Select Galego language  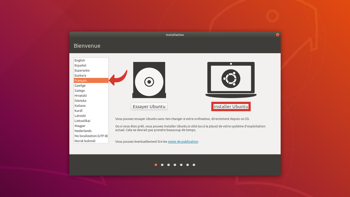91,90
